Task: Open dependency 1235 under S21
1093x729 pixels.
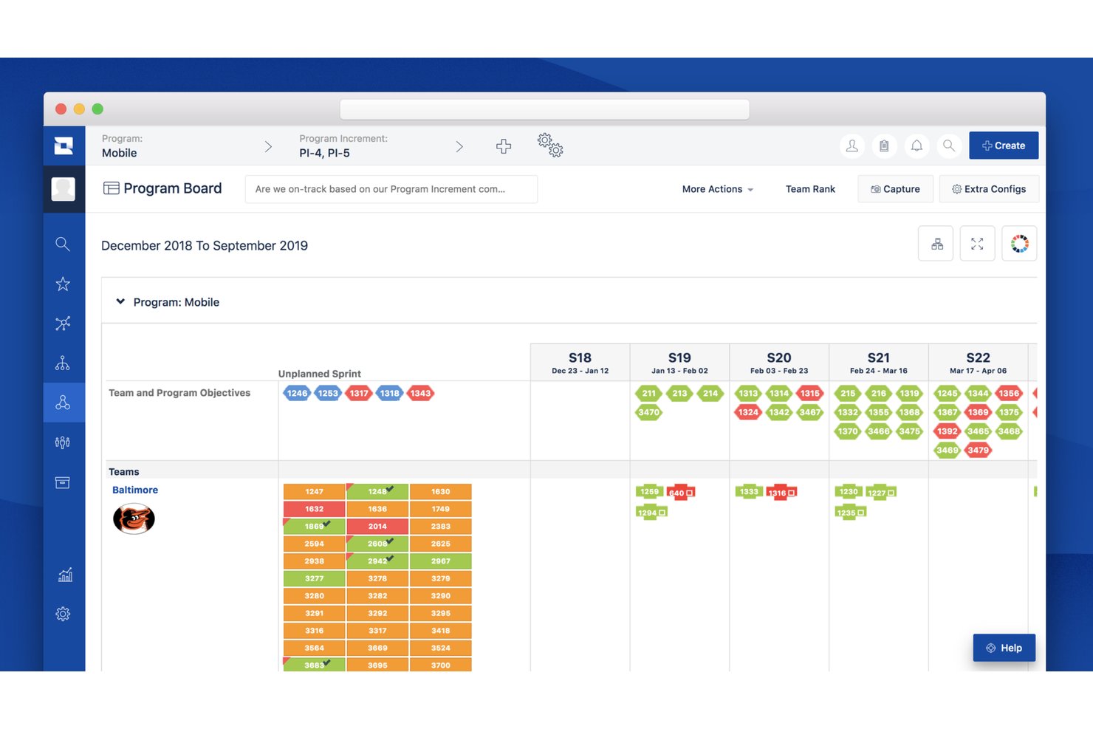Action: [x=850, y=513]
